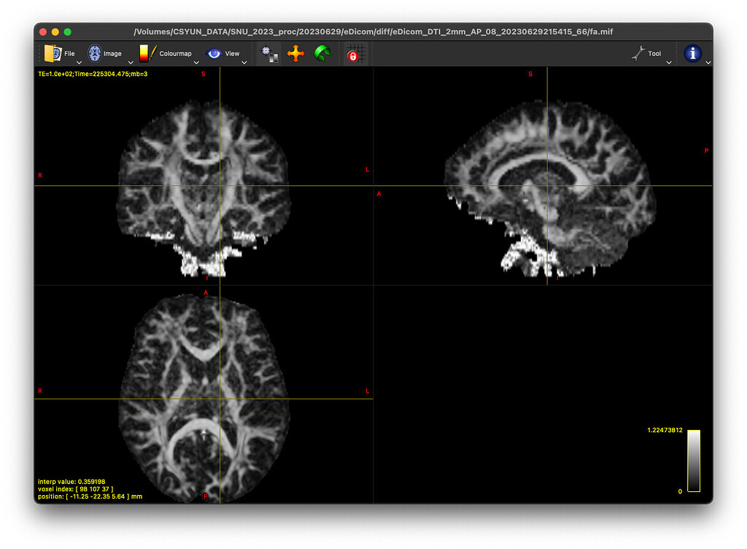Select the pan view tool with orange arrows

coord(296,53)
